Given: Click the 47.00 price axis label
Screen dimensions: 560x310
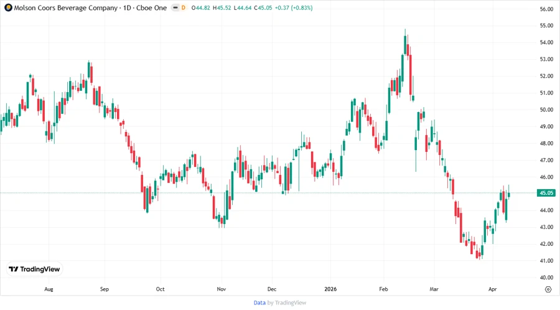Looking at the screenshot, I should pos(546,160).
